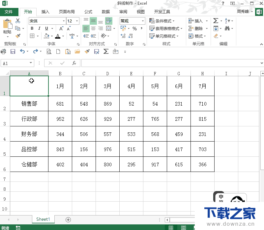Click the 插入 cells button

click(x=195, y=21)
